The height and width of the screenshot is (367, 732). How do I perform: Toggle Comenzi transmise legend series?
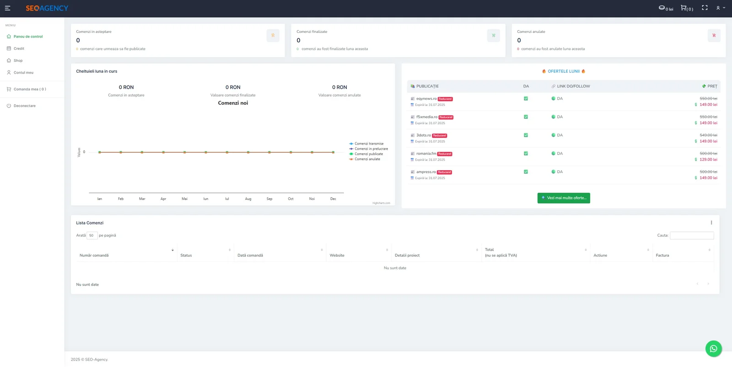[366, 144]
